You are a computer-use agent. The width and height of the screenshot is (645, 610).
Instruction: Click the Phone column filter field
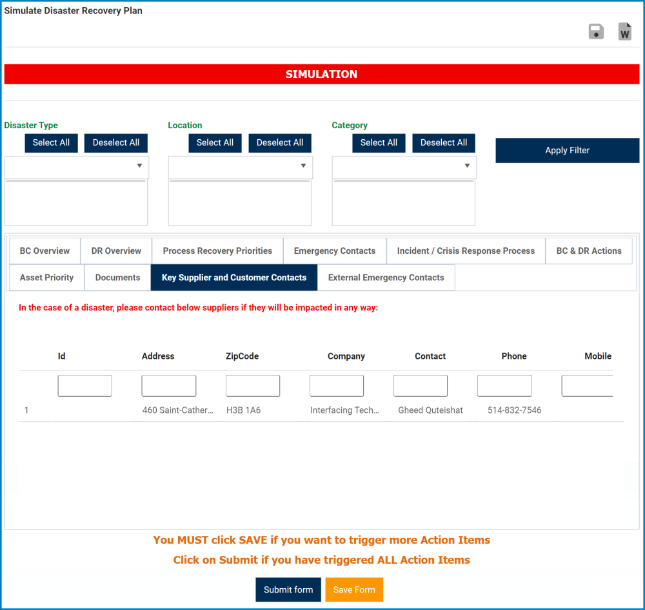click(504, 386)
